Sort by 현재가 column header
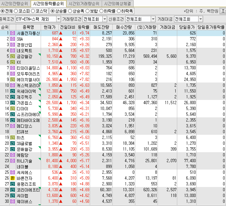 pos(50,27)
